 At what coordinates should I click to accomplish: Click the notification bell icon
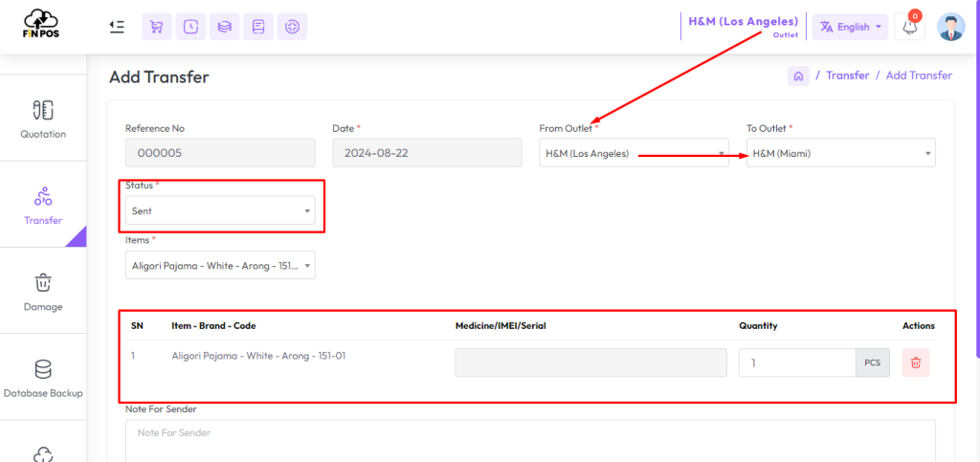(909, 27)
